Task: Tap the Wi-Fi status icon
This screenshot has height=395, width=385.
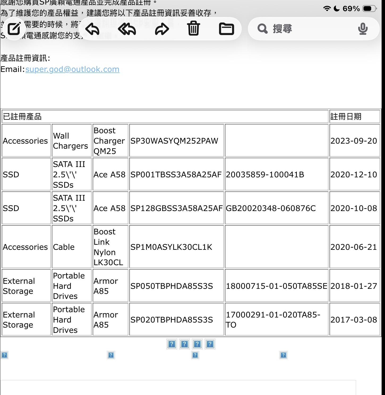Action: [327, 8]
